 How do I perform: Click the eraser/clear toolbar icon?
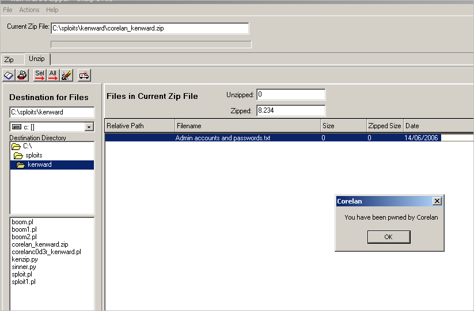66,75
